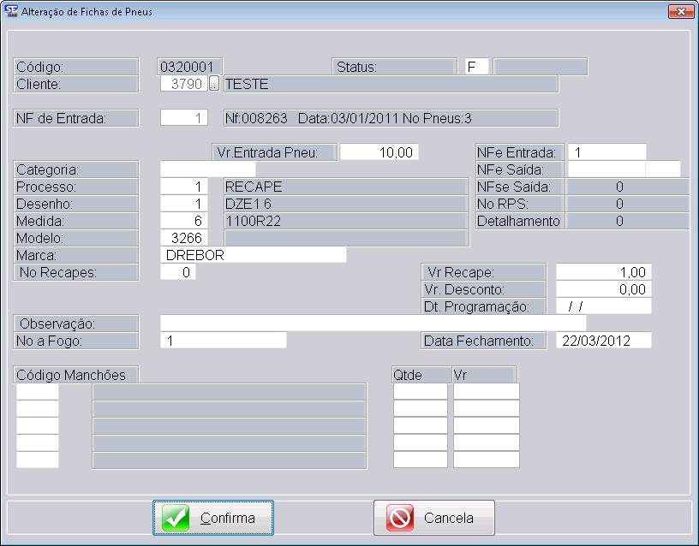Image resolution: width=699 pixels, height=546 pixels.
Task: Click the Categoria input field
Action: click(x=207, y=169)
